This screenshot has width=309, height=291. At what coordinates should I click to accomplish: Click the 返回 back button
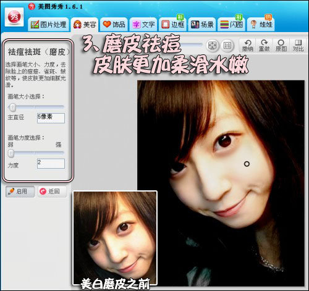point(53,192)
